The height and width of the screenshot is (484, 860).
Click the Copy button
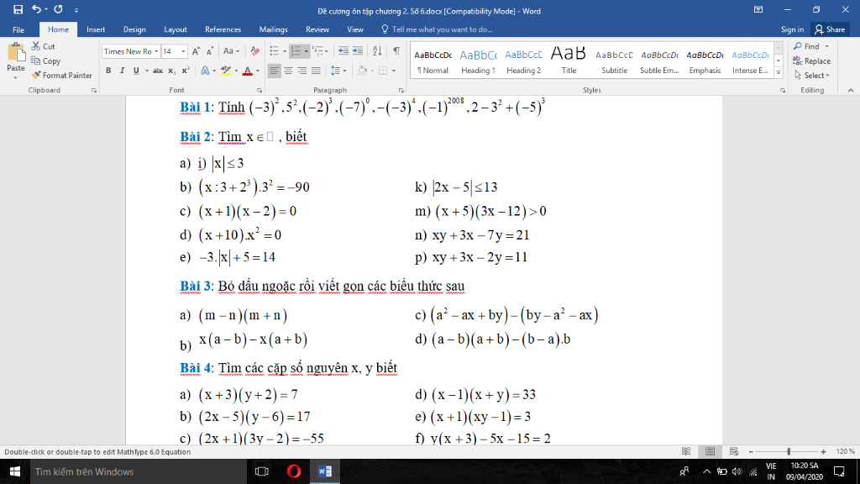click(46, 60)
